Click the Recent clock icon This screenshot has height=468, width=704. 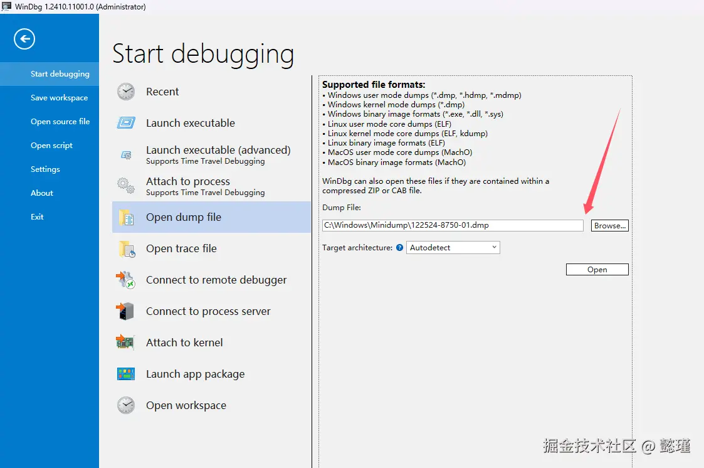click(126, 92)
